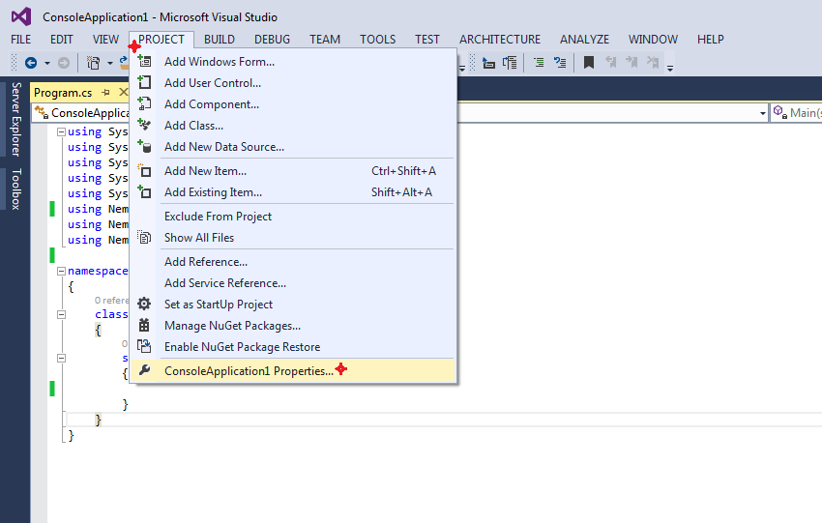Viewport: 822px width, 523px height.
Task: Click the PROJECT menu
Action: click(x=161, y=40)
